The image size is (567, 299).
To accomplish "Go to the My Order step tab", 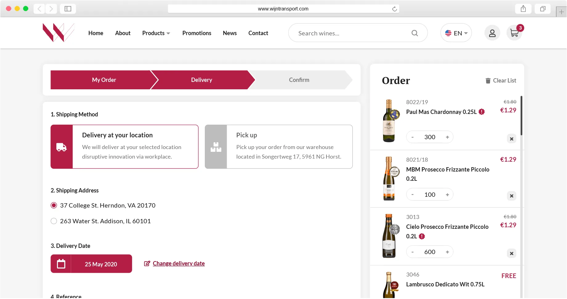I will click(104, 80).
